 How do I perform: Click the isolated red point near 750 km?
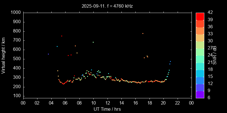coord(62,36)
